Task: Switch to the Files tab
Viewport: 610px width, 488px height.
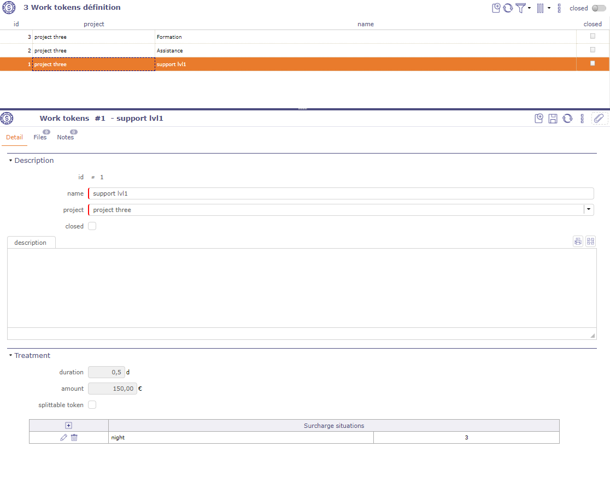Action: point(40,137)
